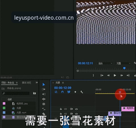Open timeline display settings wrench
Viewport: 136px width, 128px height.
click(81, 92)
